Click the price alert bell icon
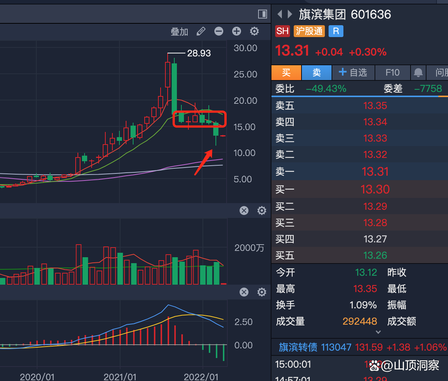 click(418, 72)
